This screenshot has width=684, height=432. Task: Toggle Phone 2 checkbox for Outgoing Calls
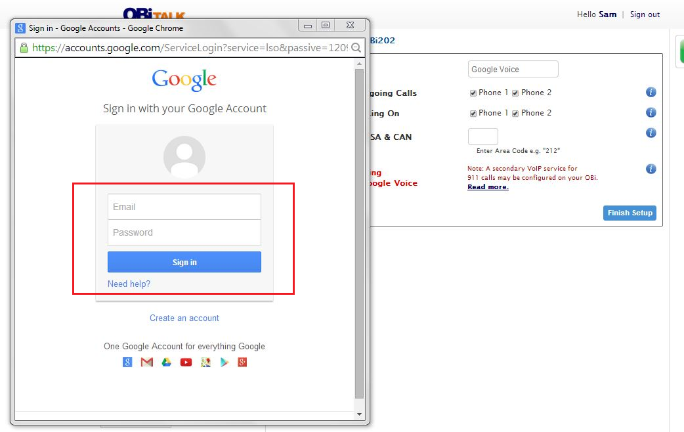click(x=515, y=93)
